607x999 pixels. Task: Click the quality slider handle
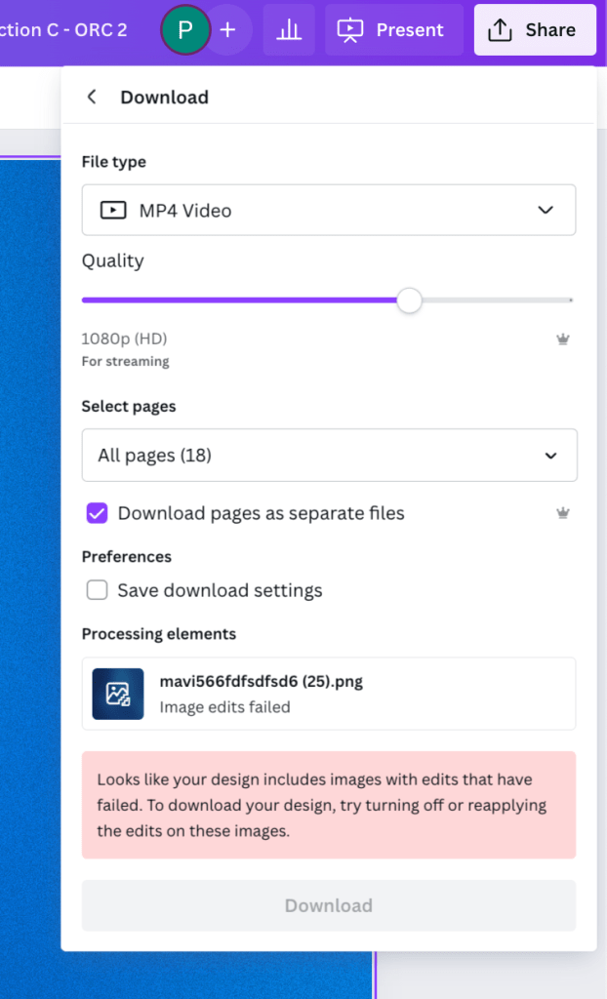[x=409, y=300]
